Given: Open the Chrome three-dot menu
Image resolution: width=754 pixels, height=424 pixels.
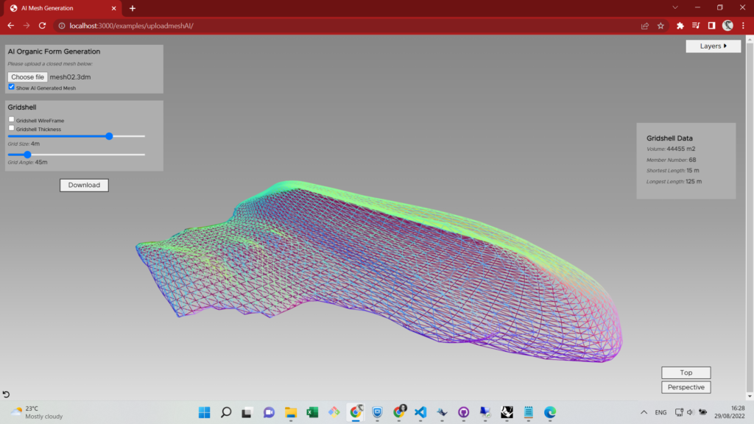Looking at the screenshot, I should [x=743, y=26].
